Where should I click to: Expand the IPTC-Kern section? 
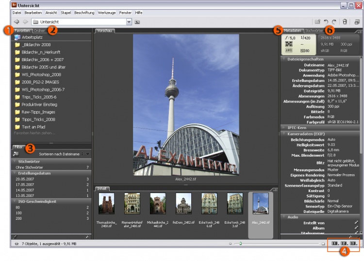(283, 127)
